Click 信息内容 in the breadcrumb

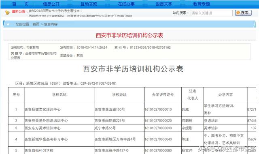[51, 24]
